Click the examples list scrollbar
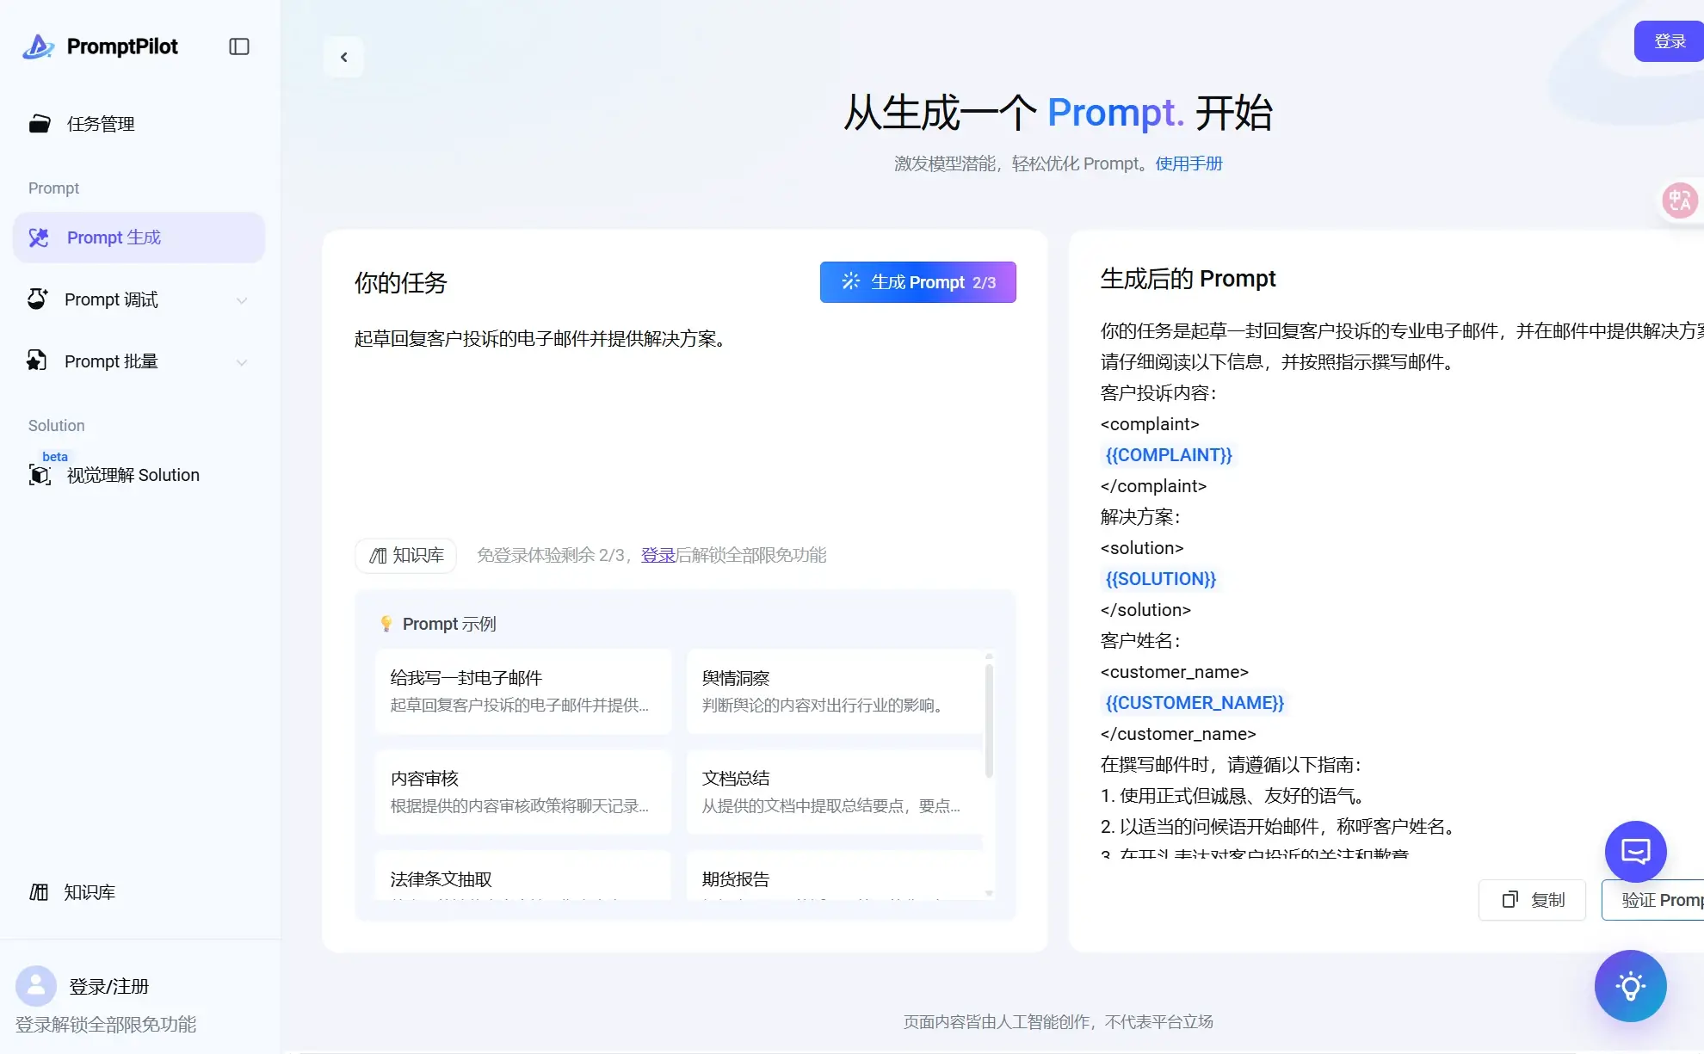Screen dimensions: 1704x1054 click(x=989, y=721)
